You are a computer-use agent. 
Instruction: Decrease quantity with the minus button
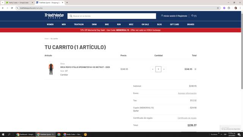(153, 69)
